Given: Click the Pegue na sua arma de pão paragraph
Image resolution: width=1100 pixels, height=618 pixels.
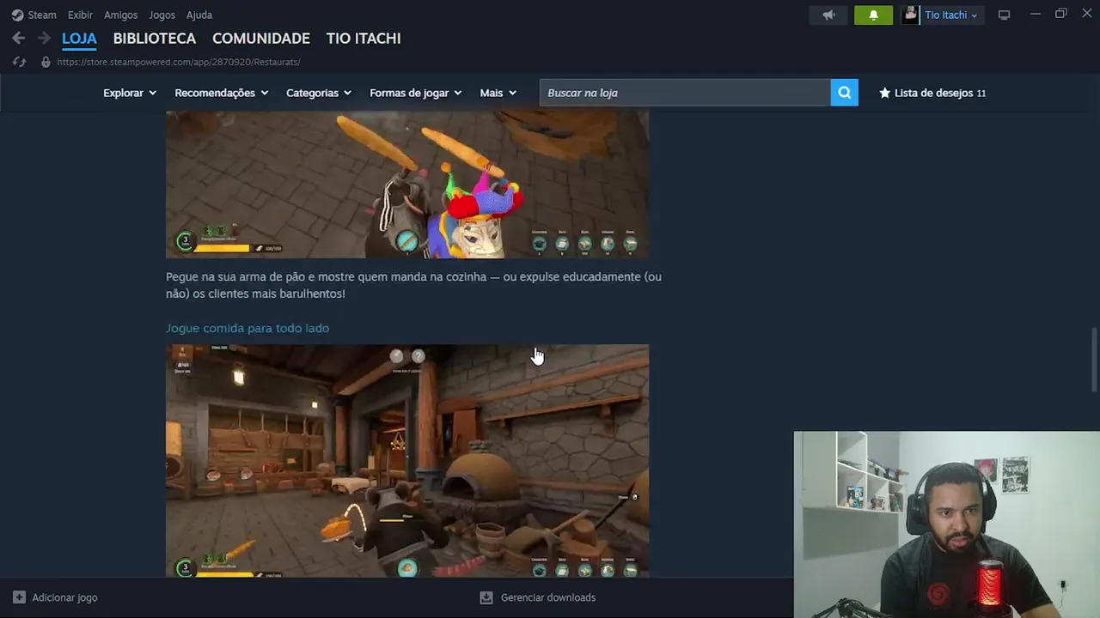Looking at the screenshot, I should (413, 285).
